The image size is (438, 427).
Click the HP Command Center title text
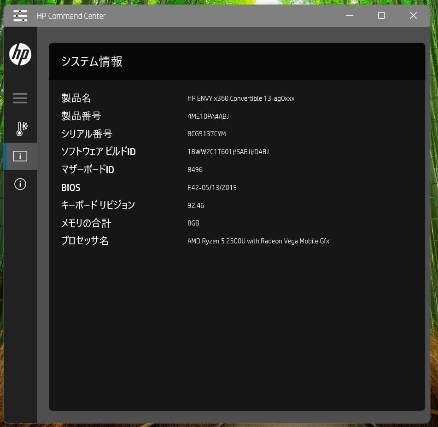[x=71, y=16]
